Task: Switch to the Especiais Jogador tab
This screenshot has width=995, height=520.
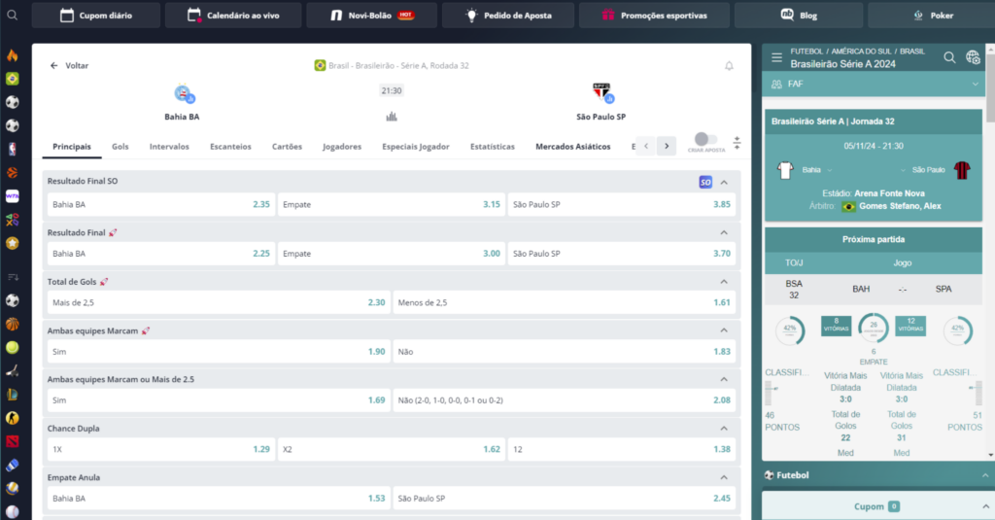Action: 416,147
